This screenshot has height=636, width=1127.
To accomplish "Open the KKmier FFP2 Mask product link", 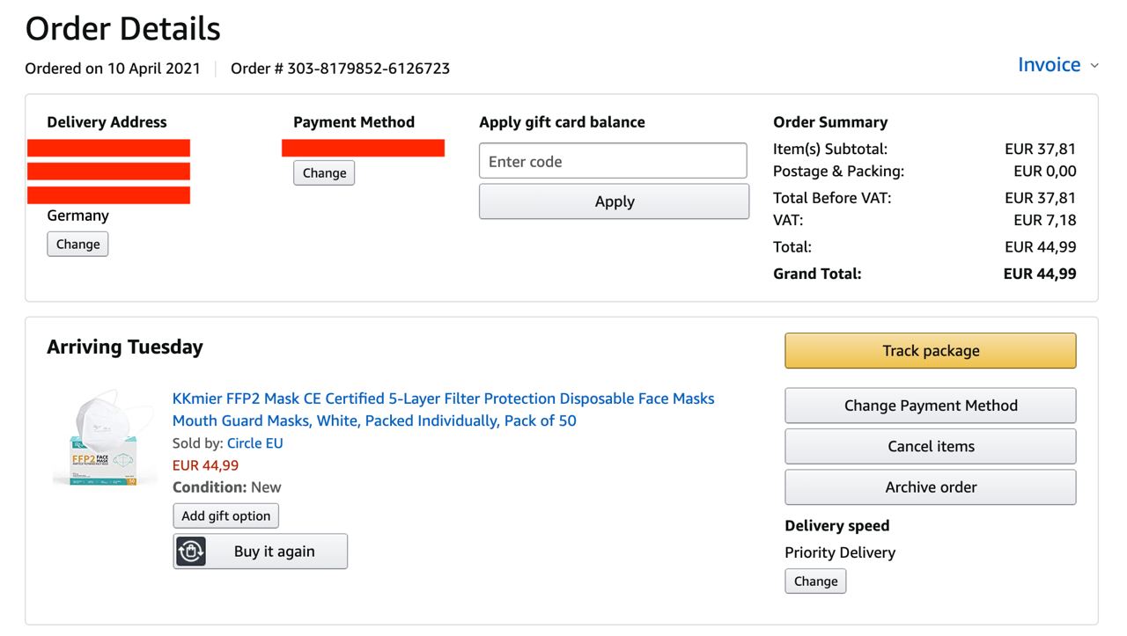I will tap(443, 410).
